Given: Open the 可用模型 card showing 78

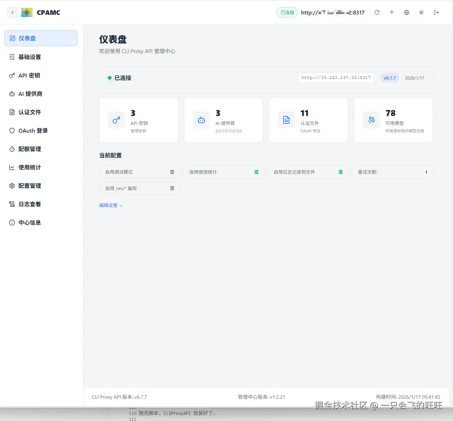Looking at the screenshot, I should 394,120.
